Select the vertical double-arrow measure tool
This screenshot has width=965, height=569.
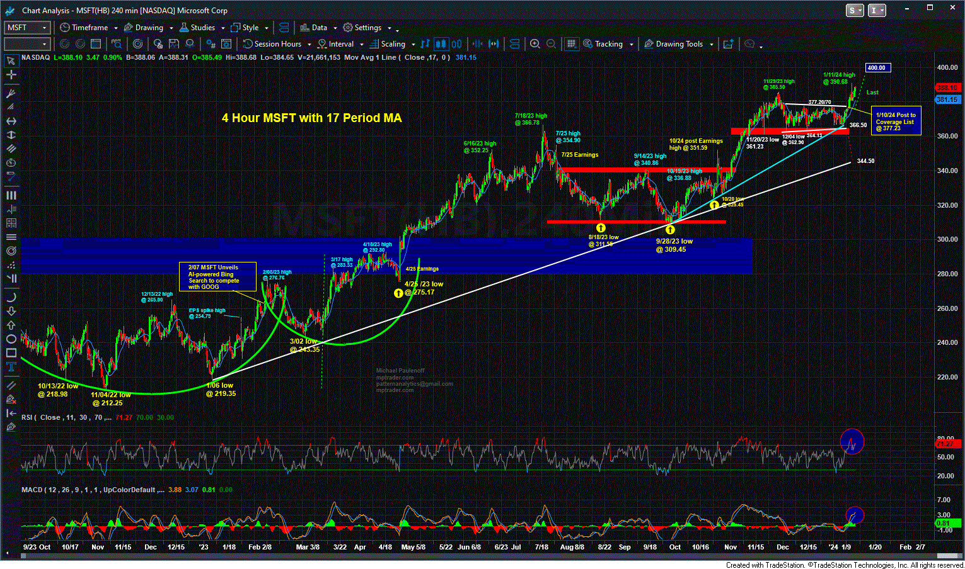coord(11,135)
